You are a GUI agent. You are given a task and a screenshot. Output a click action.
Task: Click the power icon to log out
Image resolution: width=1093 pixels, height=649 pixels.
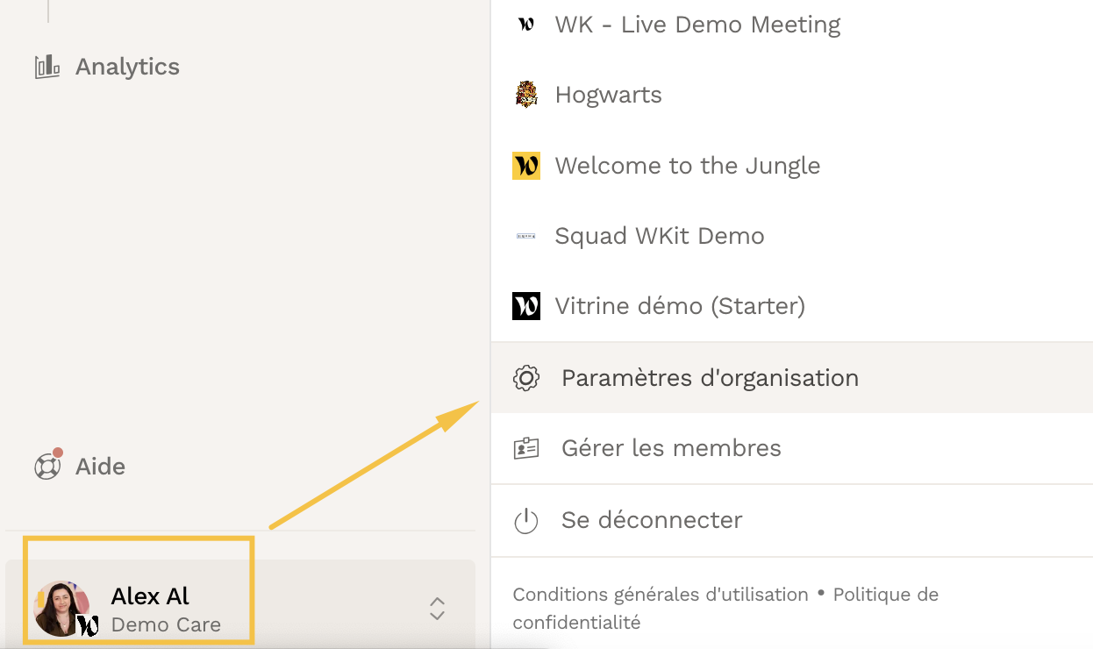point(525,520)
